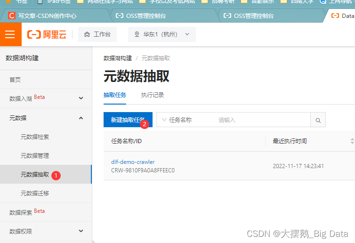Open the 任务名称 filter dropdown
355x243 pixels.
tap(177, 120)
